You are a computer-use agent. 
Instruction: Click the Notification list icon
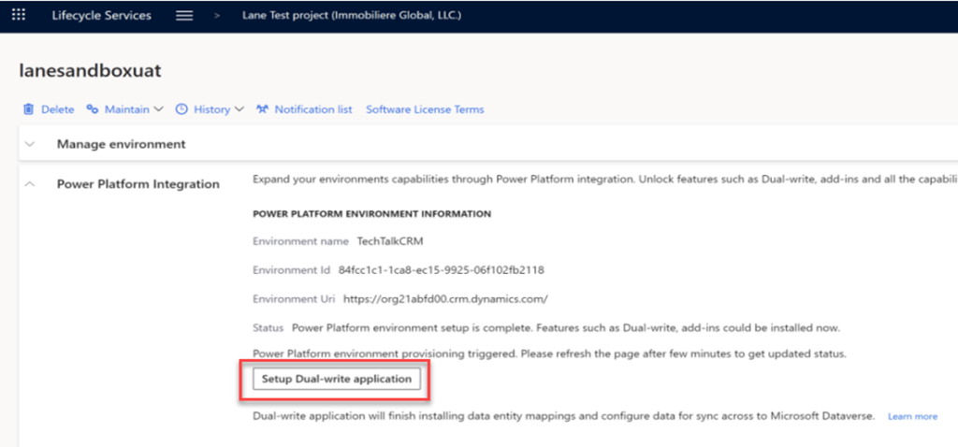coord(262,109)
